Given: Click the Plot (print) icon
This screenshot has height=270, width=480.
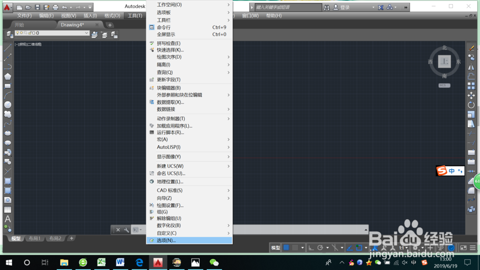Looking at the screenshot, I should (55, 7).
